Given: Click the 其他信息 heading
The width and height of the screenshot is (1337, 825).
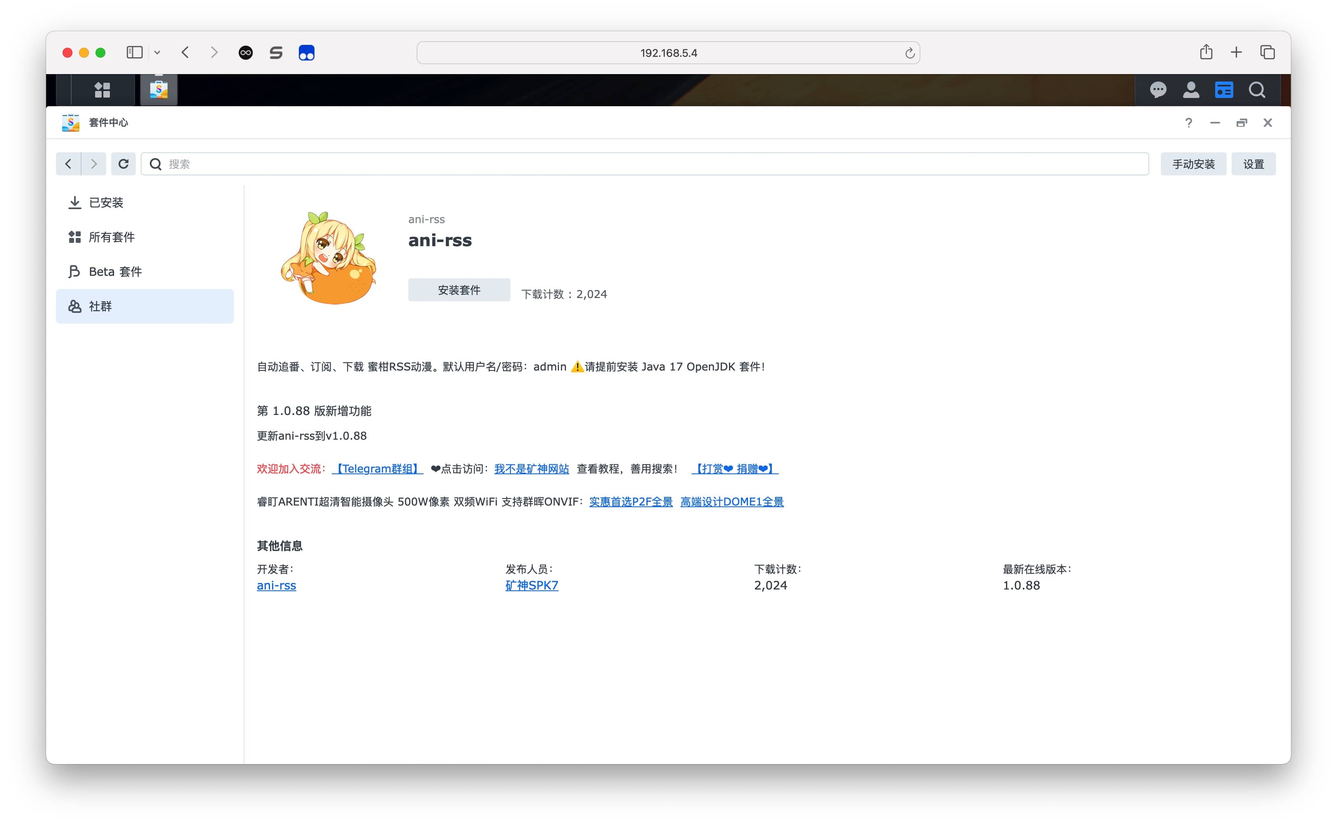Looking at the screenshot, I should (x=280, y=545).
